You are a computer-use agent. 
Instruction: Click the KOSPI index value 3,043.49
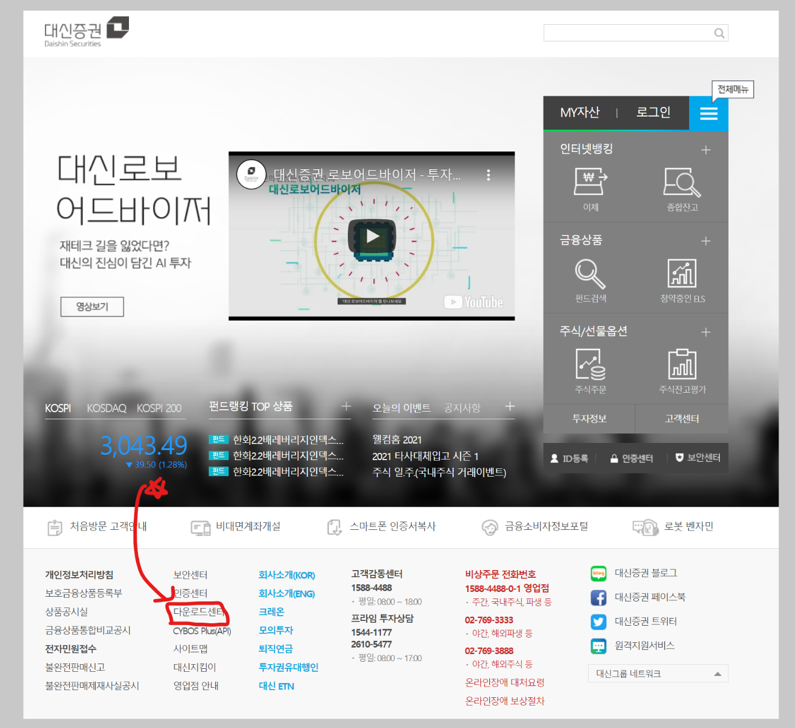point(144,445)
